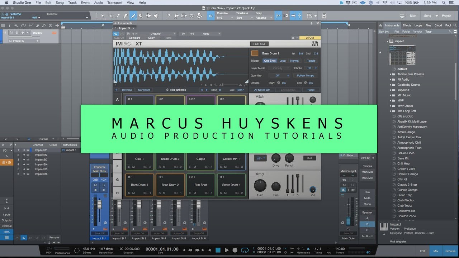The height and width of the screenshot is (258, 459).
Task: Click the Record button in transport
Action: 235,250
